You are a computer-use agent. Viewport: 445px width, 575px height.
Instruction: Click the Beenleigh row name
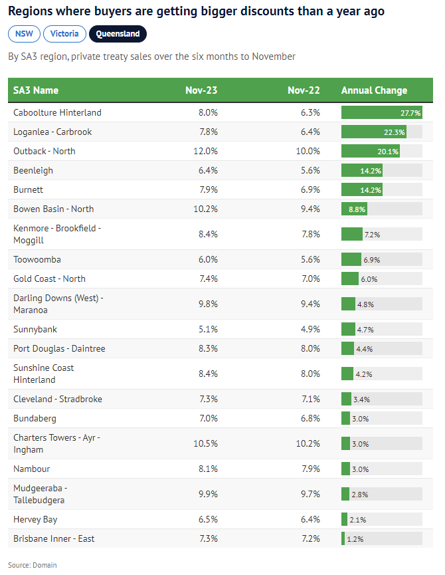pos(33,170)
